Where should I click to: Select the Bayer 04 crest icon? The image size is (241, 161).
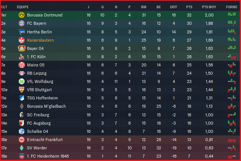click(x=21, y=48)
